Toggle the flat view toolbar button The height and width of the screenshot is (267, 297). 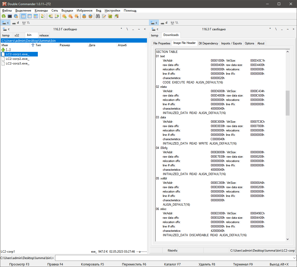click(43, 16)
